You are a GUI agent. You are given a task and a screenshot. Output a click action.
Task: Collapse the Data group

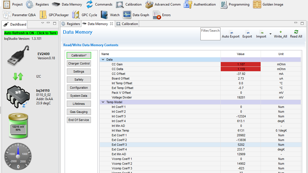click(x=103, y=59)
